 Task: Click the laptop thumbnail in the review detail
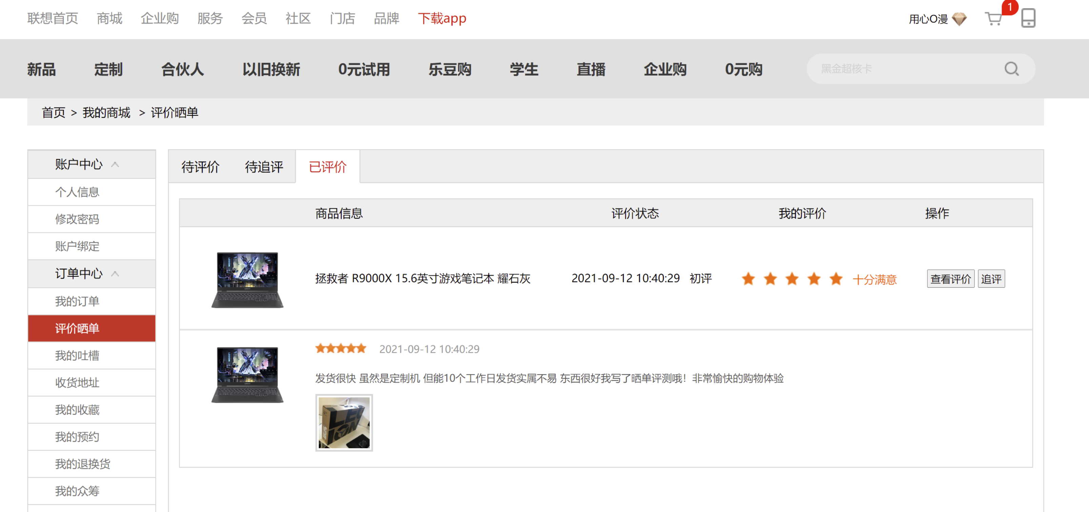(x=247, y=374)
